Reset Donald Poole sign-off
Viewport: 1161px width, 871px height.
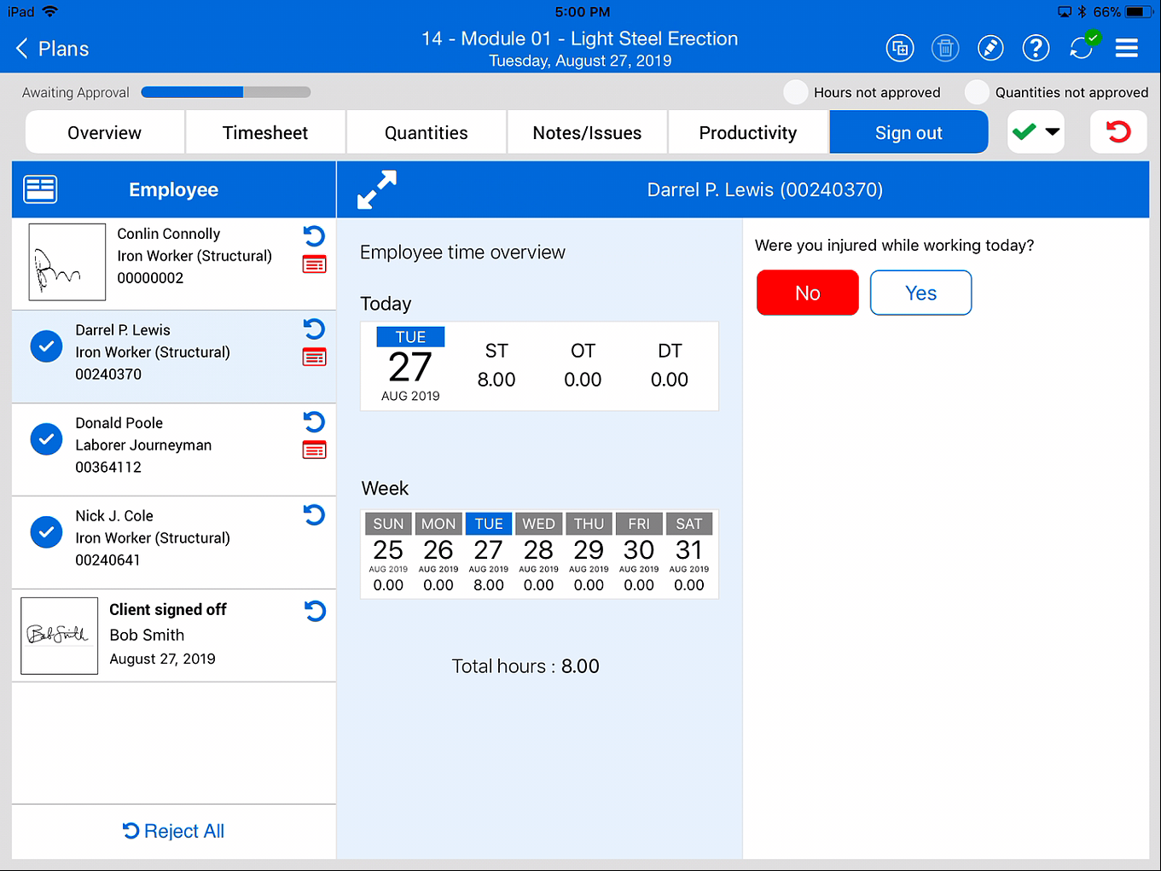314,422
